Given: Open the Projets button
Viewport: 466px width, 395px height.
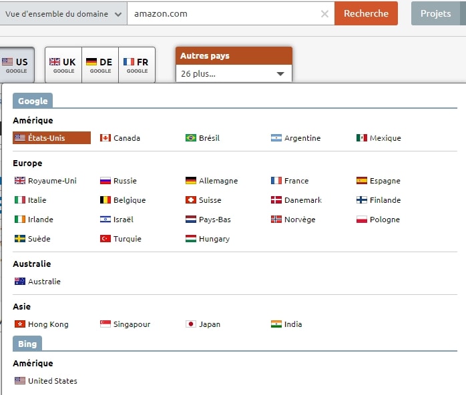Looking at the screenshot, I should click(435, 13).
